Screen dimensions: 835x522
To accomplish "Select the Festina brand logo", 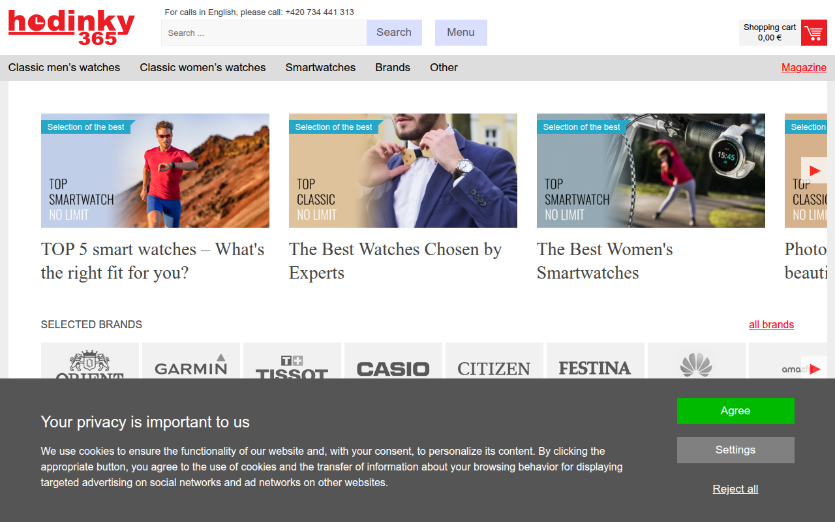I will (x=596, y=361).
